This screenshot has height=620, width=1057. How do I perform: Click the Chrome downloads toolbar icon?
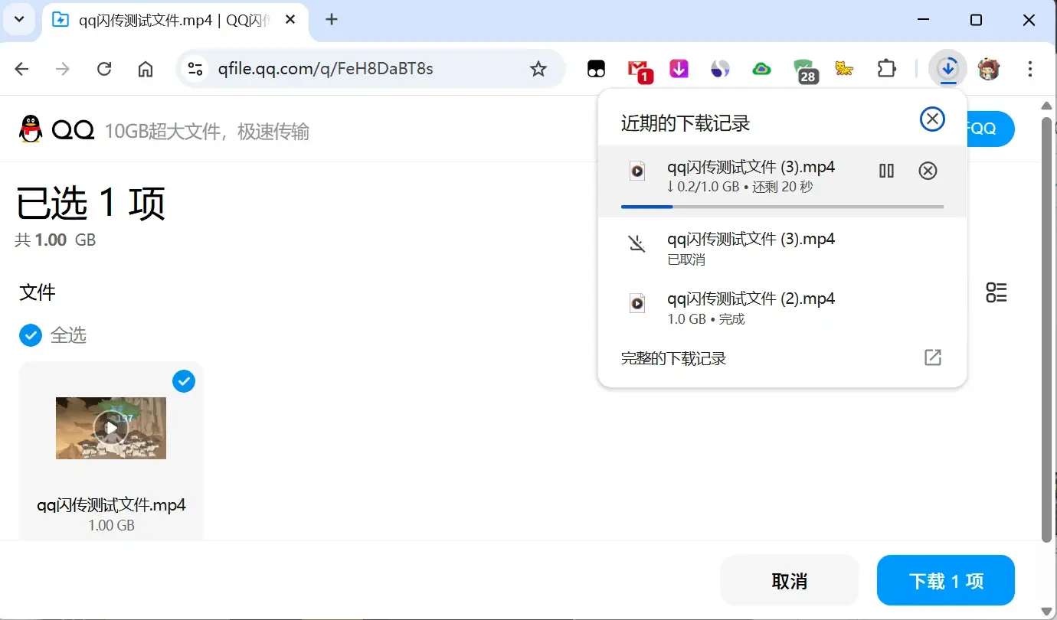948,69
